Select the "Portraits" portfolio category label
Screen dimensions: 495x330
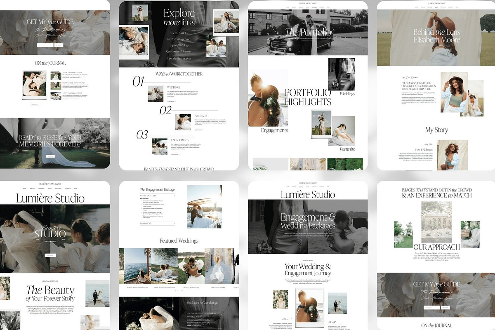(x=347, y=149)
